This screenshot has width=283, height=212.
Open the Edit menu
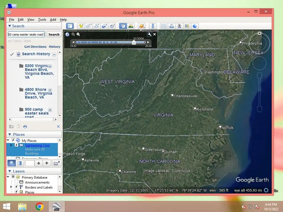pyautogui.click(x=20, y=20)
